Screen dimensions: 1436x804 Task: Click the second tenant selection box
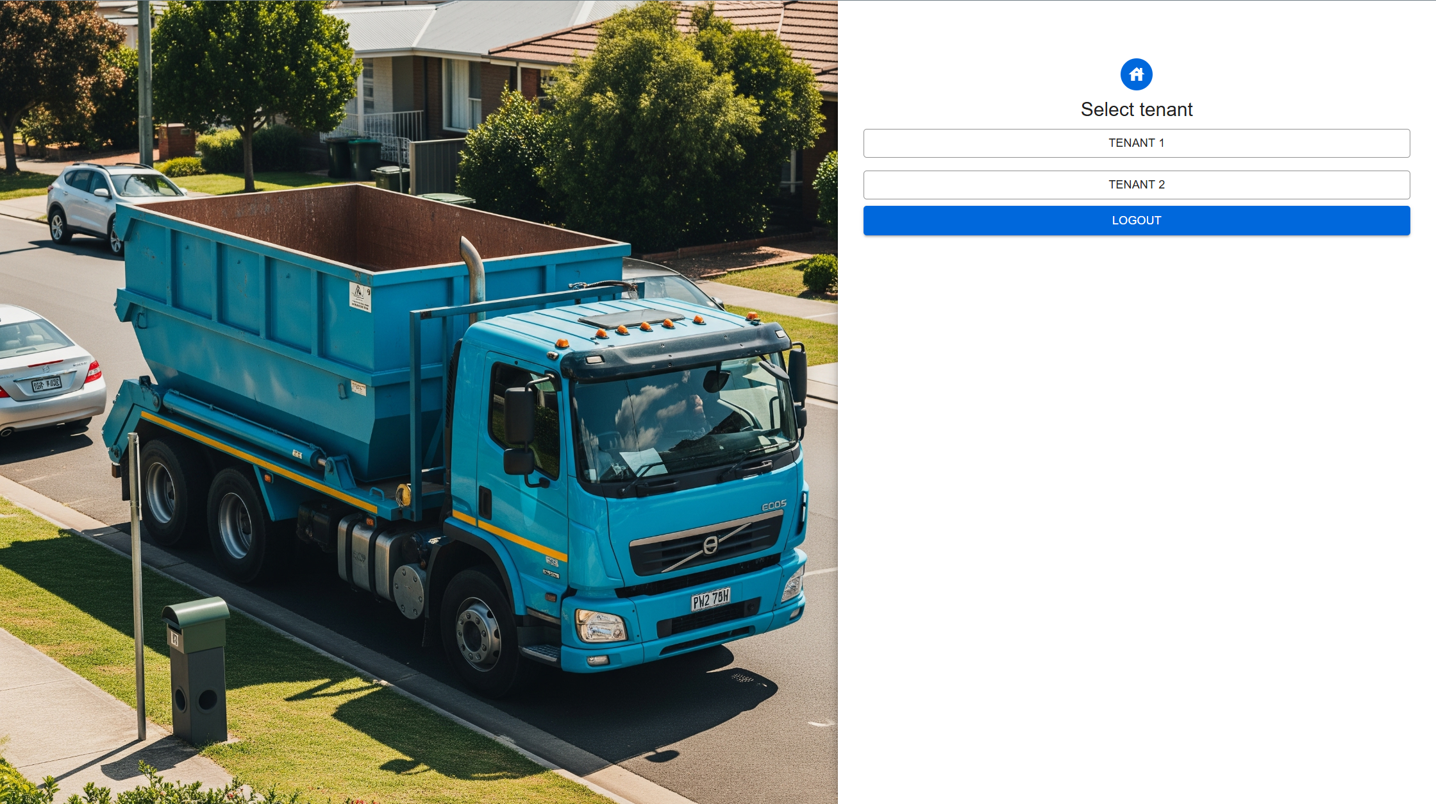point(1136,185)
